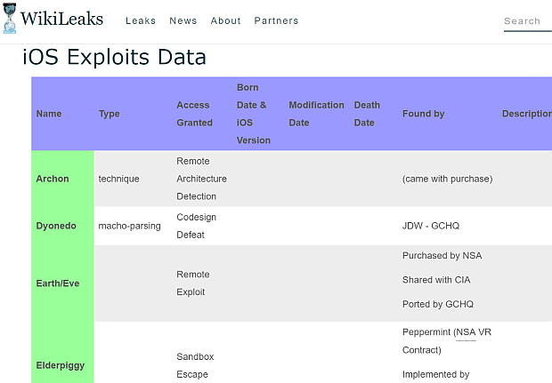The width and height of the screenshot is (552, 383).
Task: Click the WikiLeaks site title text
Action: pyautogui.click(x=61, y=19)
